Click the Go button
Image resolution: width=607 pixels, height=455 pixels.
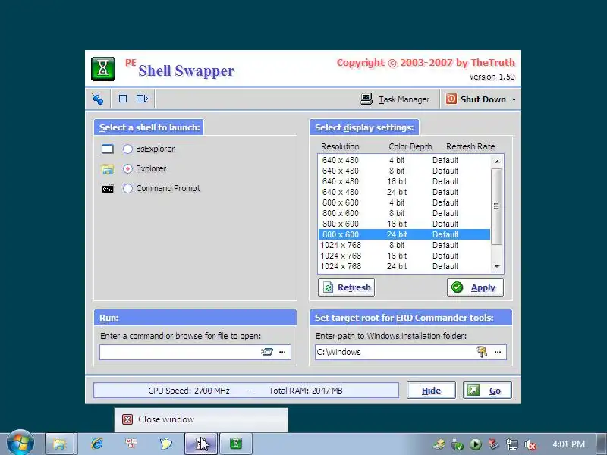(487, 391)
